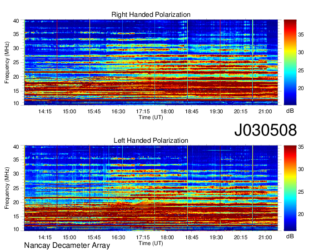
Task: Click the "21:00" time tick under Left Handed plot
Action: coord(265,237)
